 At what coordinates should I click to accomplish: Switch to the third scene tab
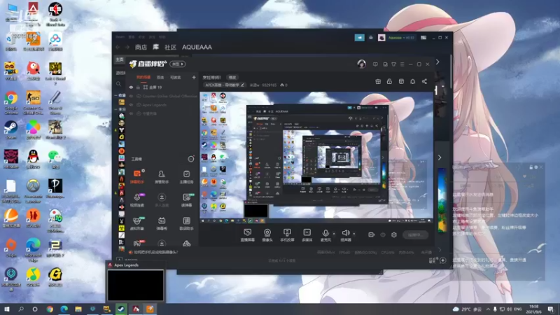176,77
